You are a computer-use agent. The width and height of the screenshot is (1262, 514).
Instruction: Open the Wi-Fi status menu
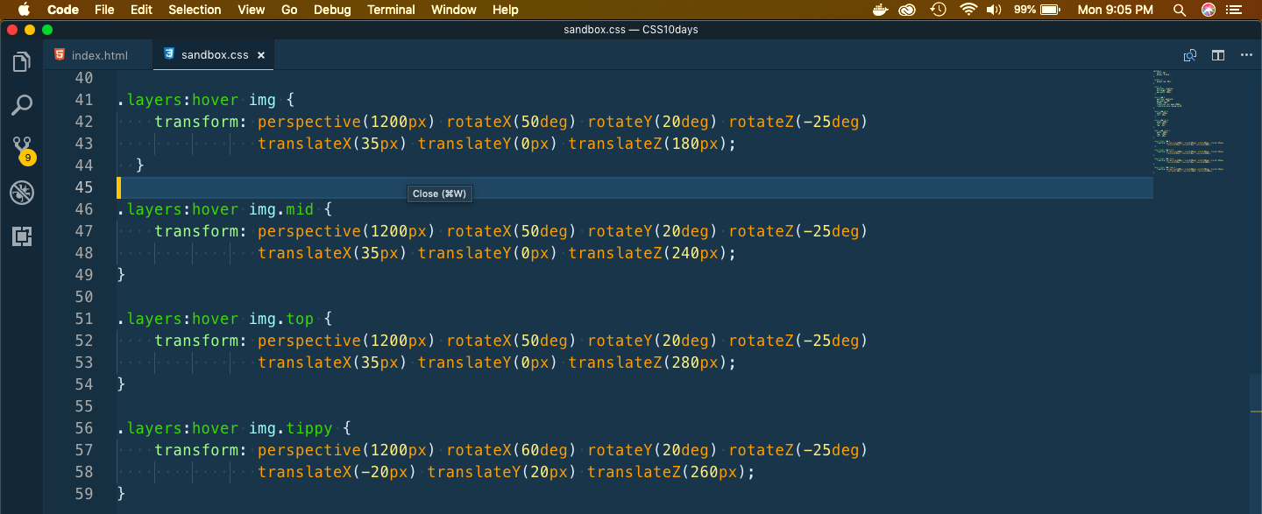pyautogui.click(x=968, y=10)
